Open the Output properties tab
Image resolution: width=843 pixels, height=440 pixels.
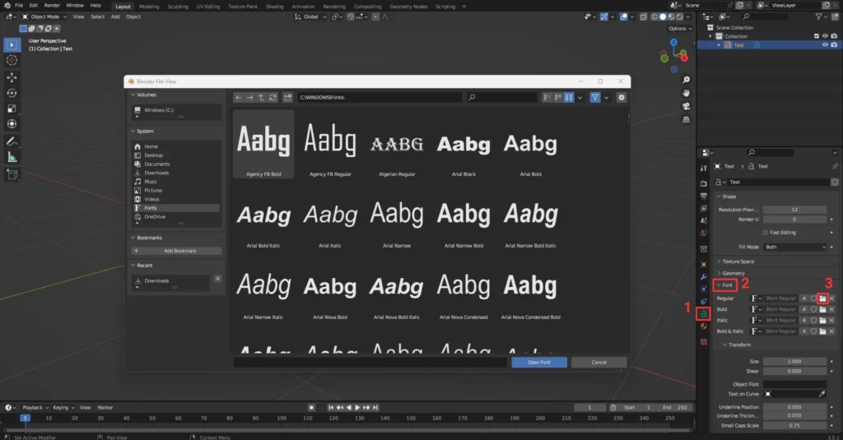click(703, 196)
